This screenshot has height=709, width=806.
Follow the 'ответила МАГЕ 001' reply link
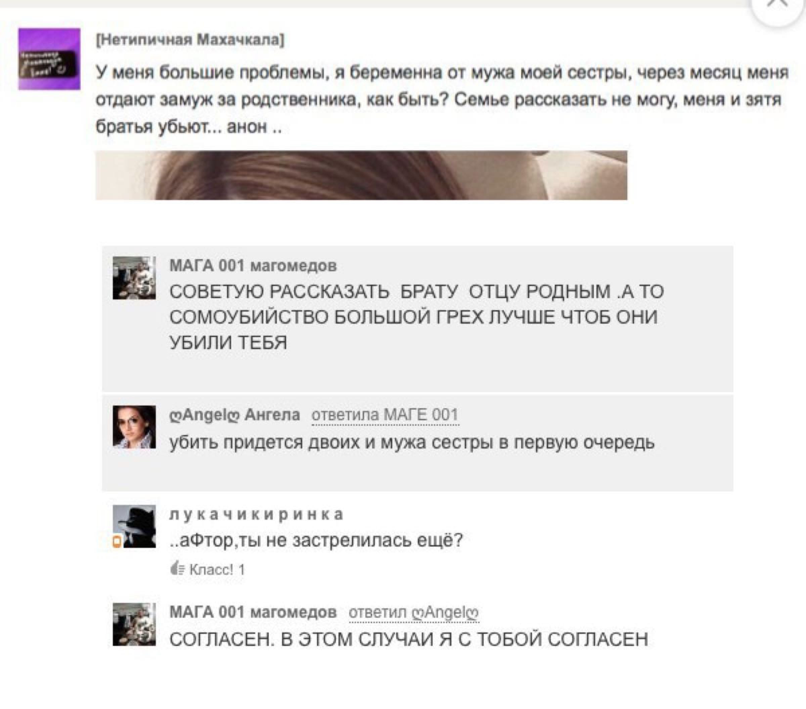click(x=385, y=415)
